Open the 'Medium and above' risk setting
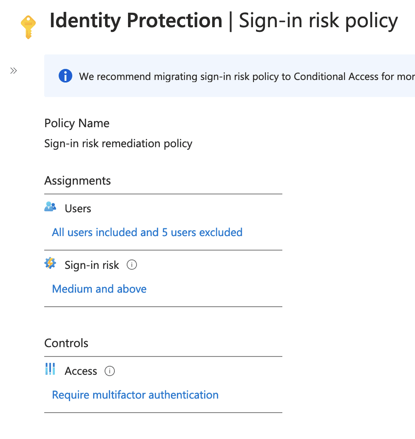The image size is (415, 439). [99, 289]
